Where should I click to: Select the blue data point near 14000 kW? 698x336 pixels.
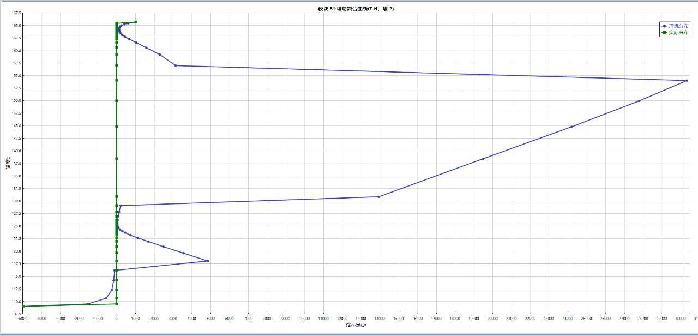pos(378,197)
